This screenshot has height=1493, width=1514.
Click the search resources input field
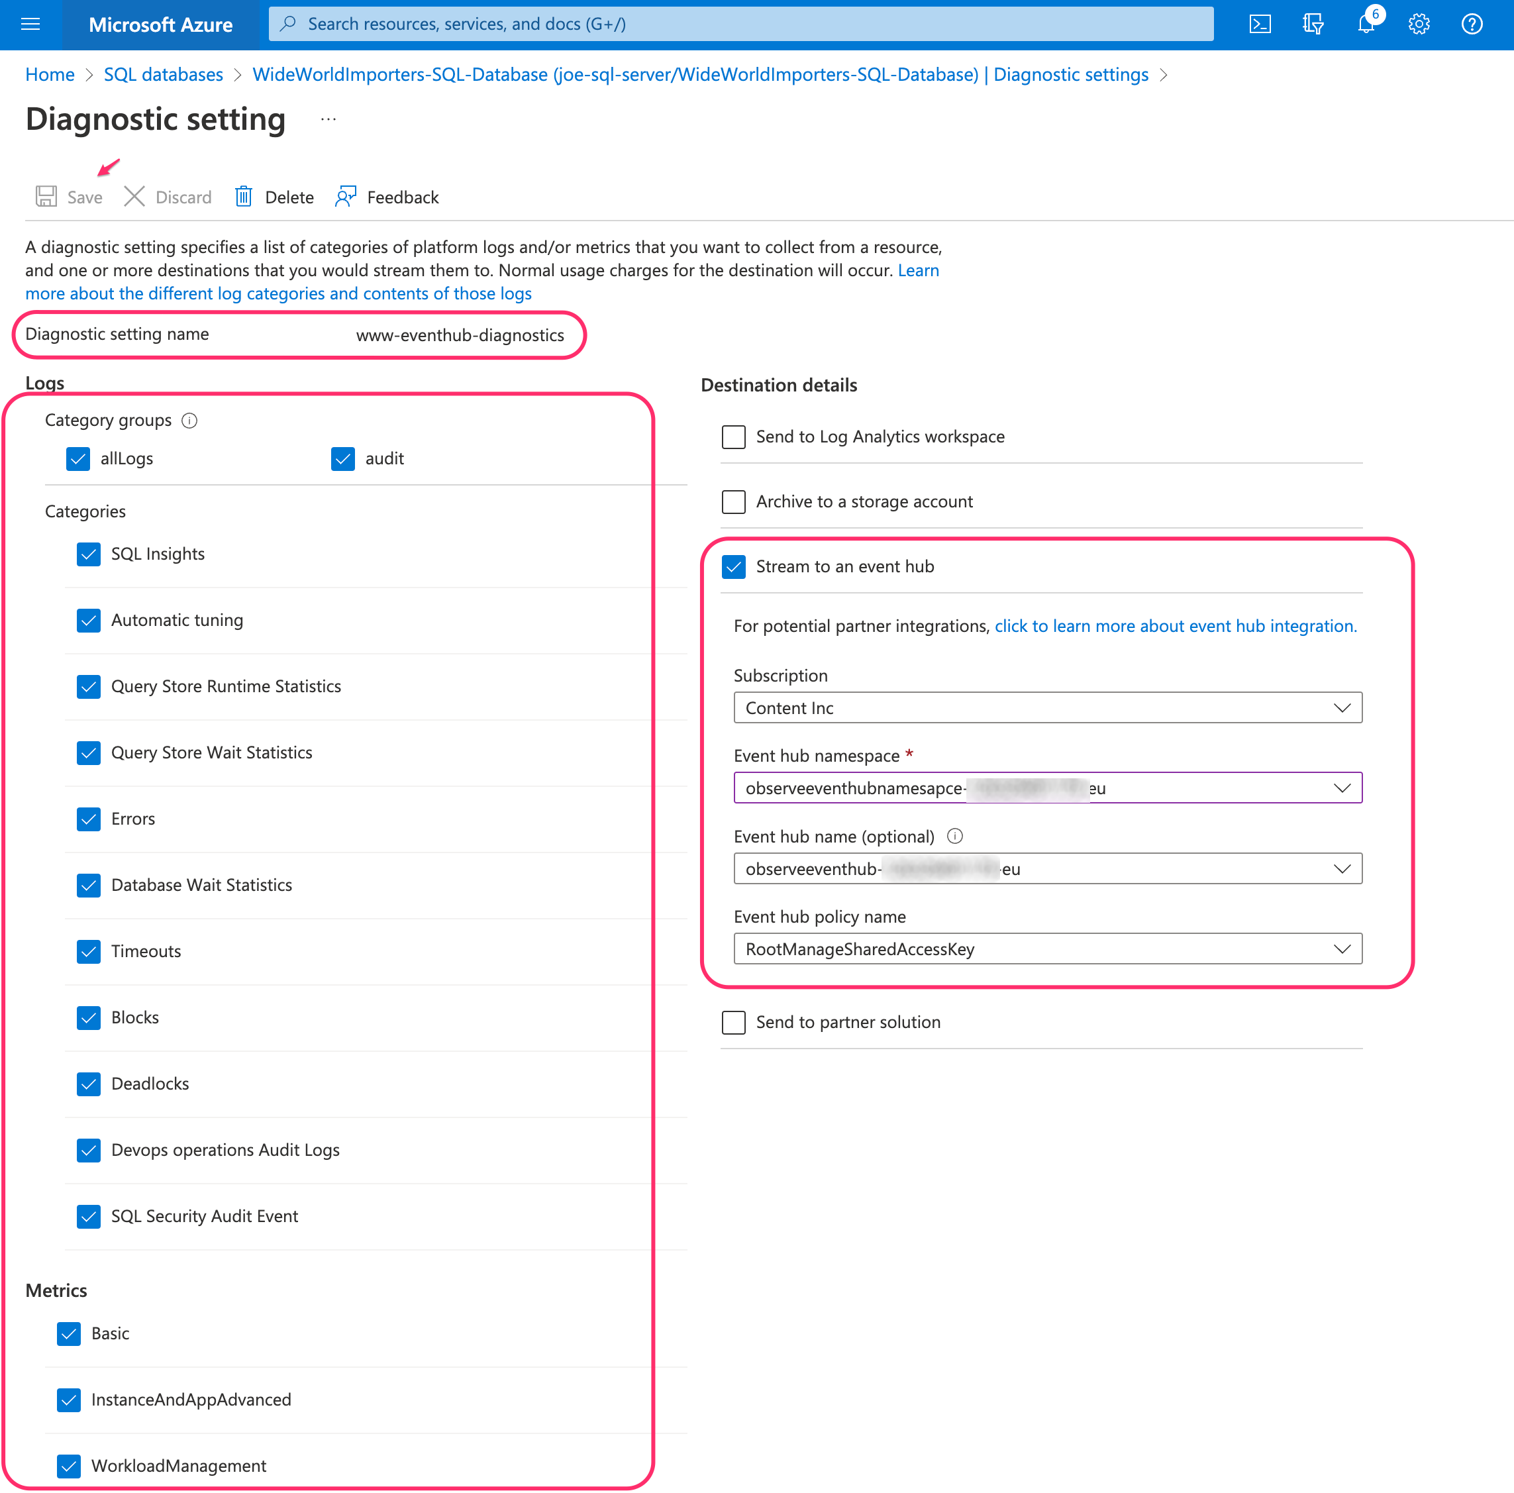740,25
